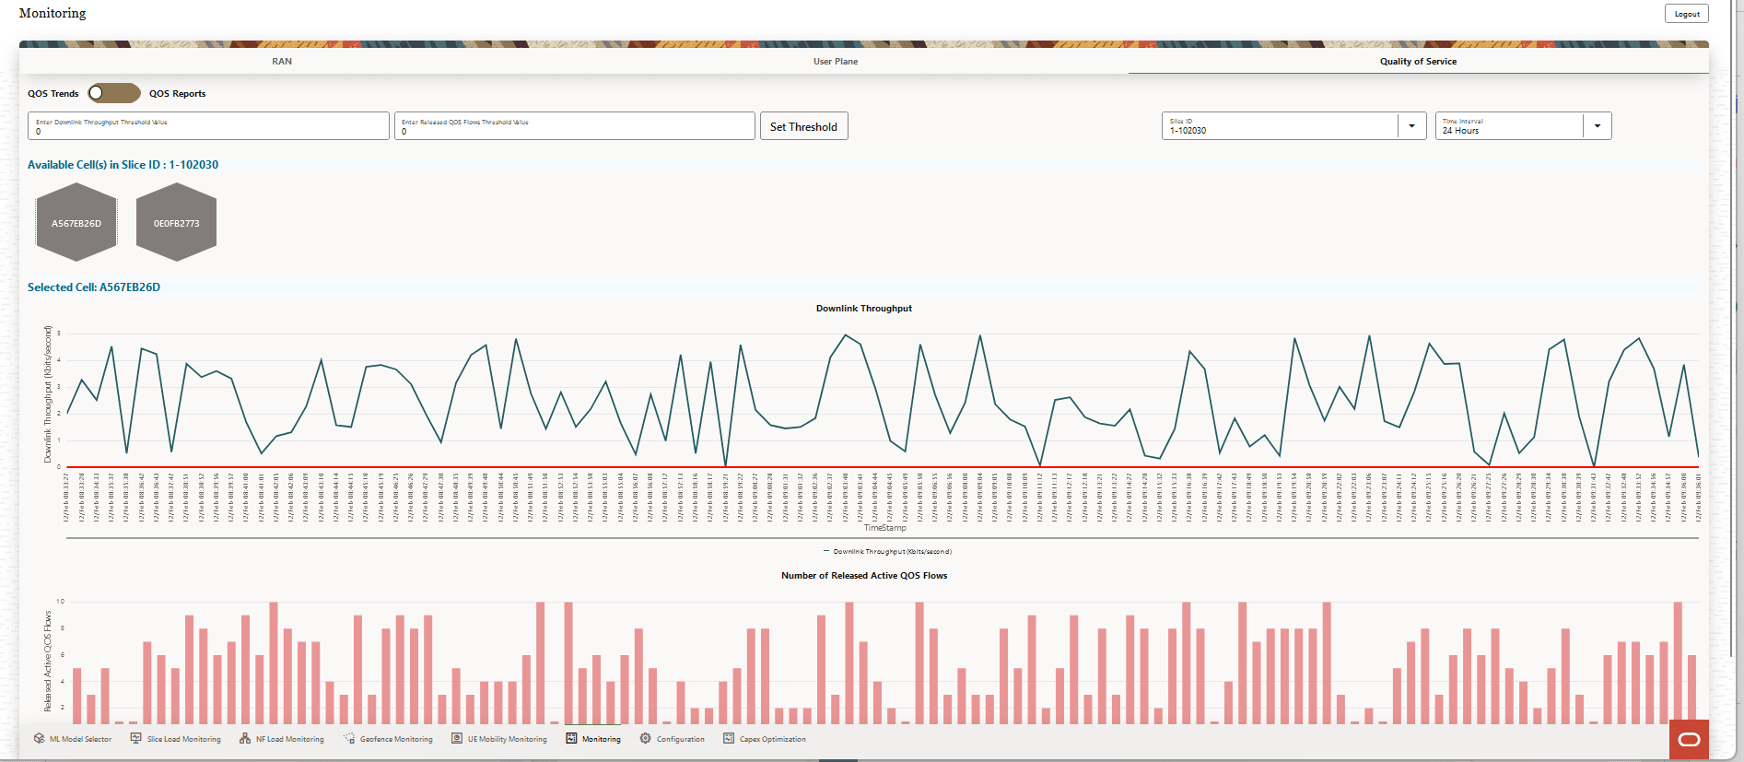Open the ML Model Selector icon
This screenshot has width=1744, height=762.
(x=39, y=739)
